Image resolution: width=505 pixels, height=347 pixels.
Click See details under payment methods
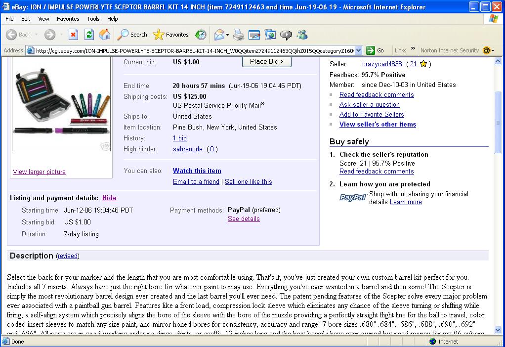[244, 219]
